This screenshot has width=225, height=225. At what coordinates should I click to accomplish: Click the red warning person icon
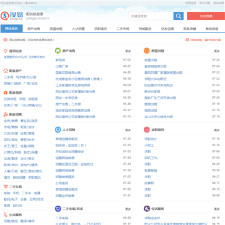pos(187,40)
